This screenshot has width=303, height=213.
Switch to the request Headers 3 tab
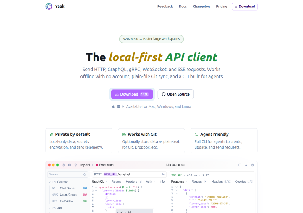[x=133, y=182]
